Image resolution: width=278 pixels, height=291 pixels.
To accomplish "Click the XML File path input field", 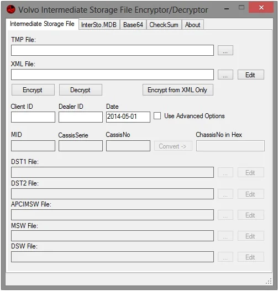I will (112, 75).
